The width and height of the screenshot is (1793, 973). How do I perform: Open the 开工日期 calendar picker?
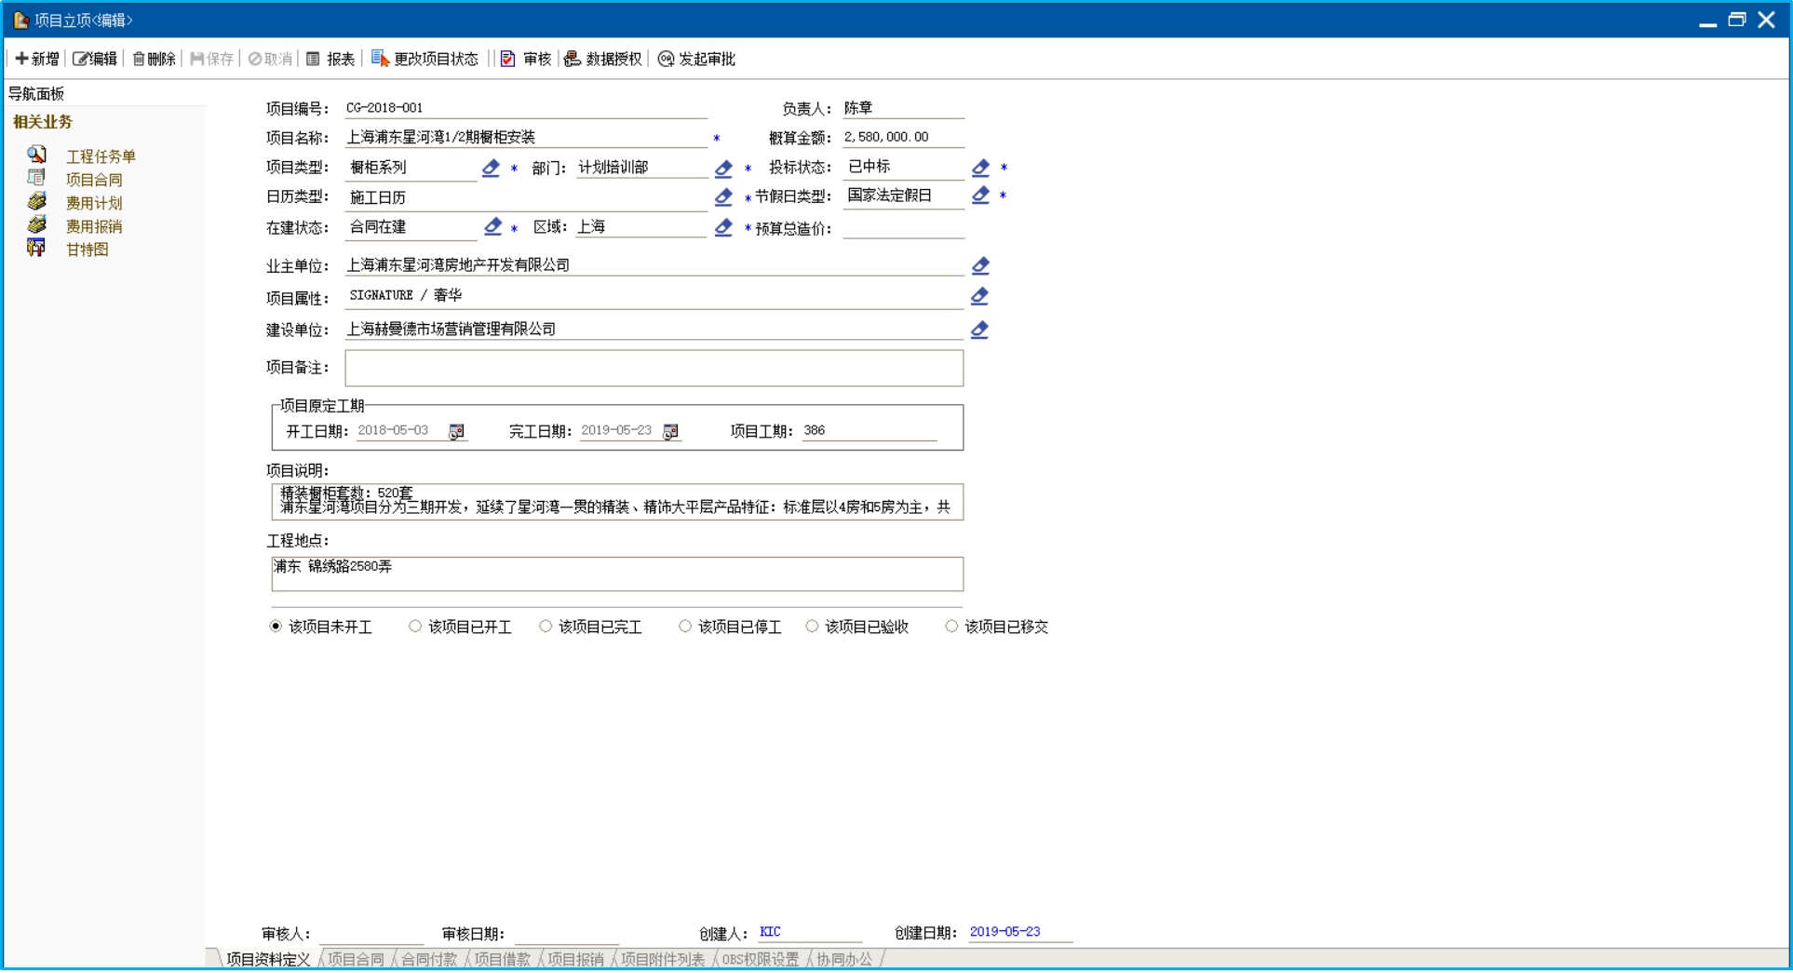coord(456,431)
